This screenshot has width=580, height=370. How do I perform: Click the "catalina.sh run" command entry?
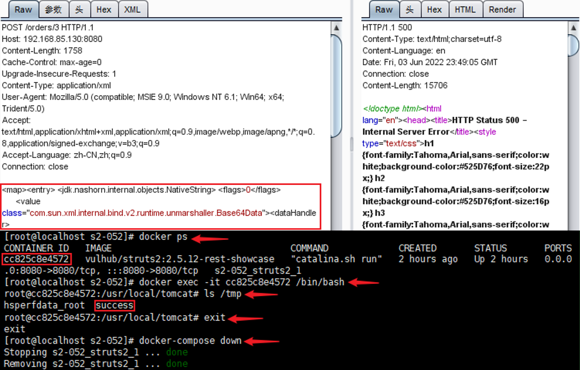click(x=336, y=259)
